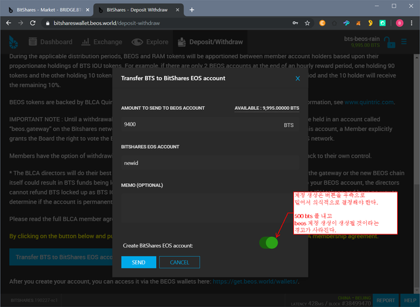
Task: Click the China - Beijing node status
Action: pyautogui.click(x=354, y=298)
